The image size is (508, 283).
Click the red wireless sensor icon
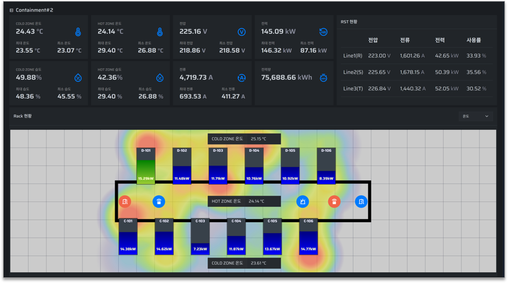click(334, 201)
